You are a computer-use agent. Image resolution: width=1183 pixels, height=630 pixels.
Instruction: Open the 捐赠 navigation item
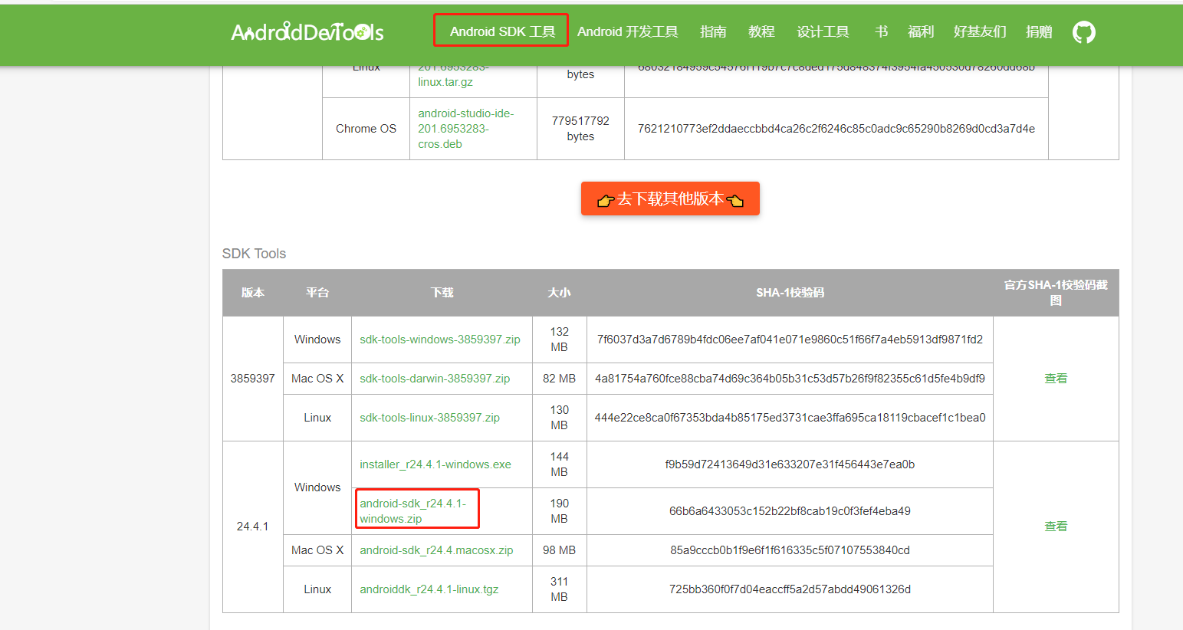coord(1039,31)
